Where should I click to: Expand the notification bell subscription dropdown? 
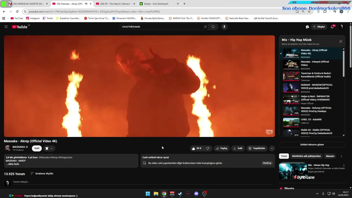point(49,148)
